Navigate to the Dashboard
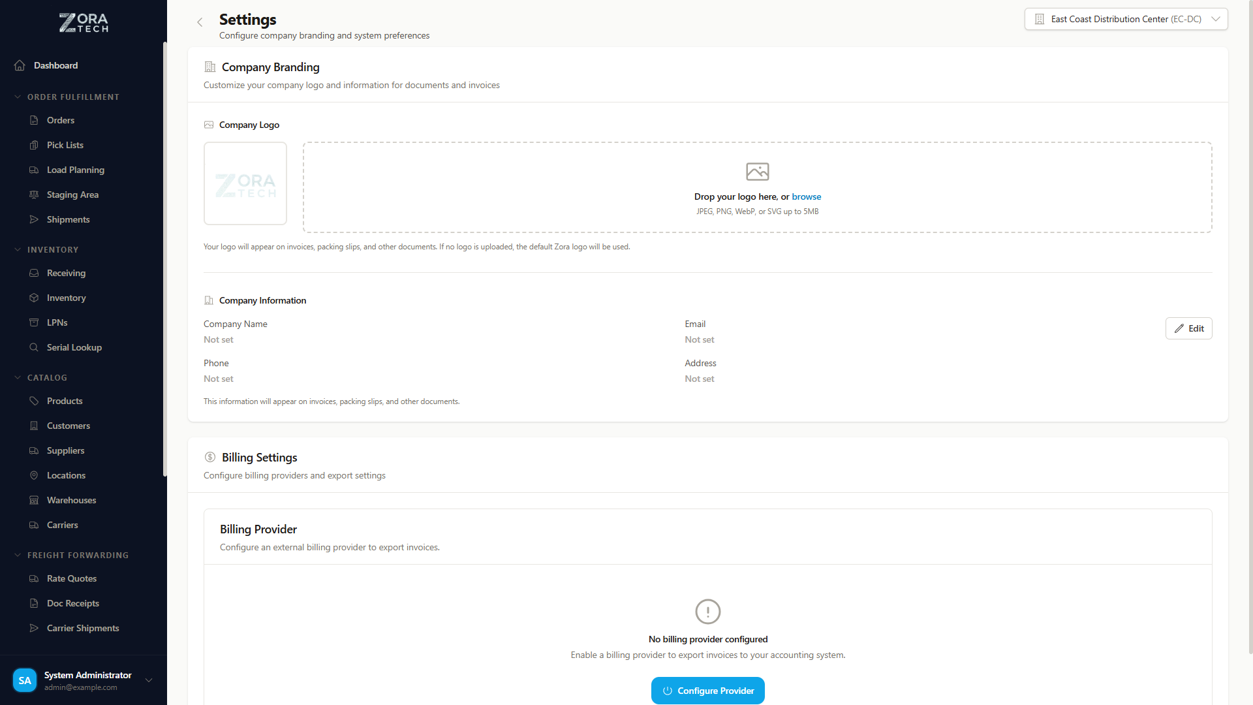The height and width of the screenshot is (705, 1253). click(55, 65)
